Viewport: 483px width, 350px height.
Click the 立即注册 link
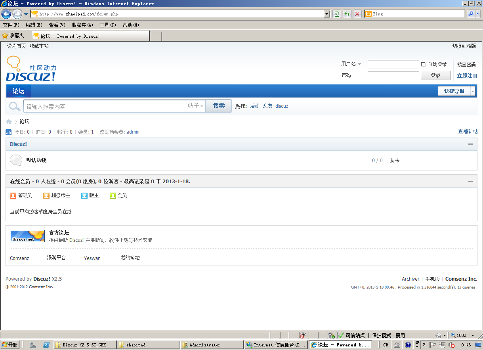point(467,76)
